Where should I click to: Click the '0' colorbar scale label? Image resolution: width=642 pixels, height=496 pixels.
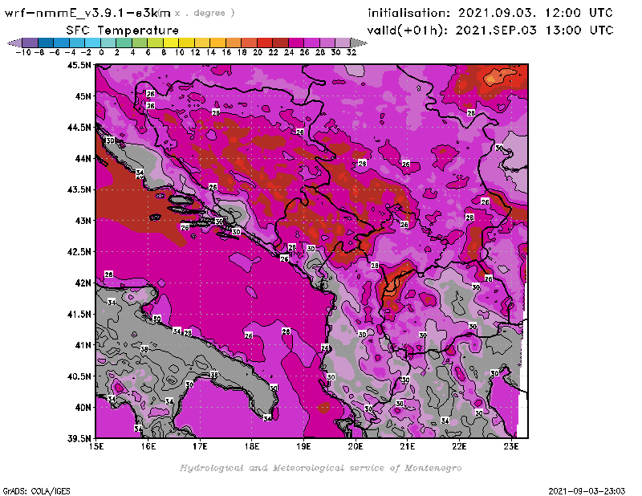click(101, 53)
